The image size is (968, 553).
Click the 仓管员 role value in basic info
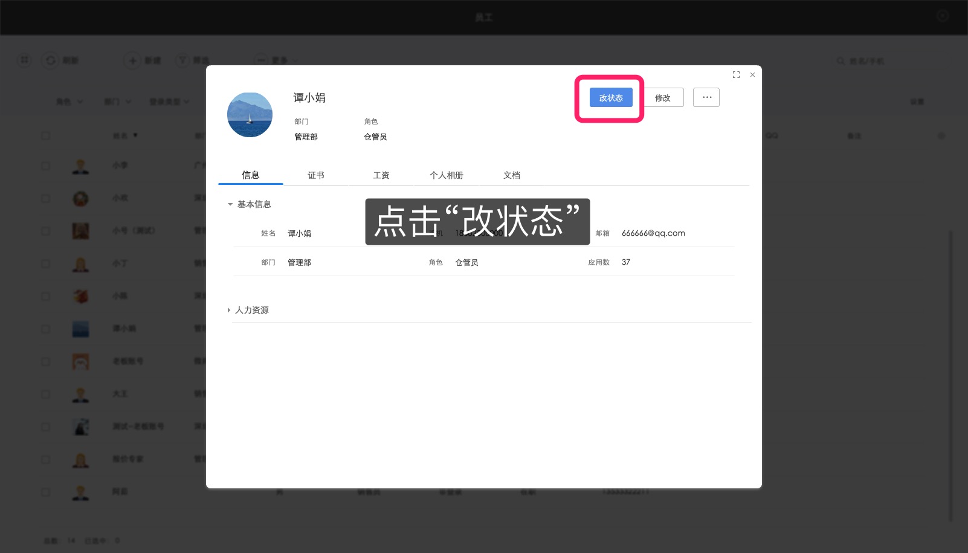[466, 262]
